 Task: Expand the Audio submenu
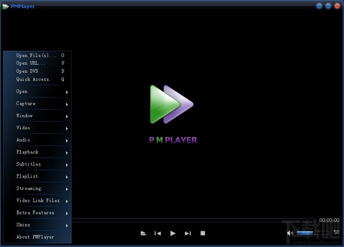(37, 140)
